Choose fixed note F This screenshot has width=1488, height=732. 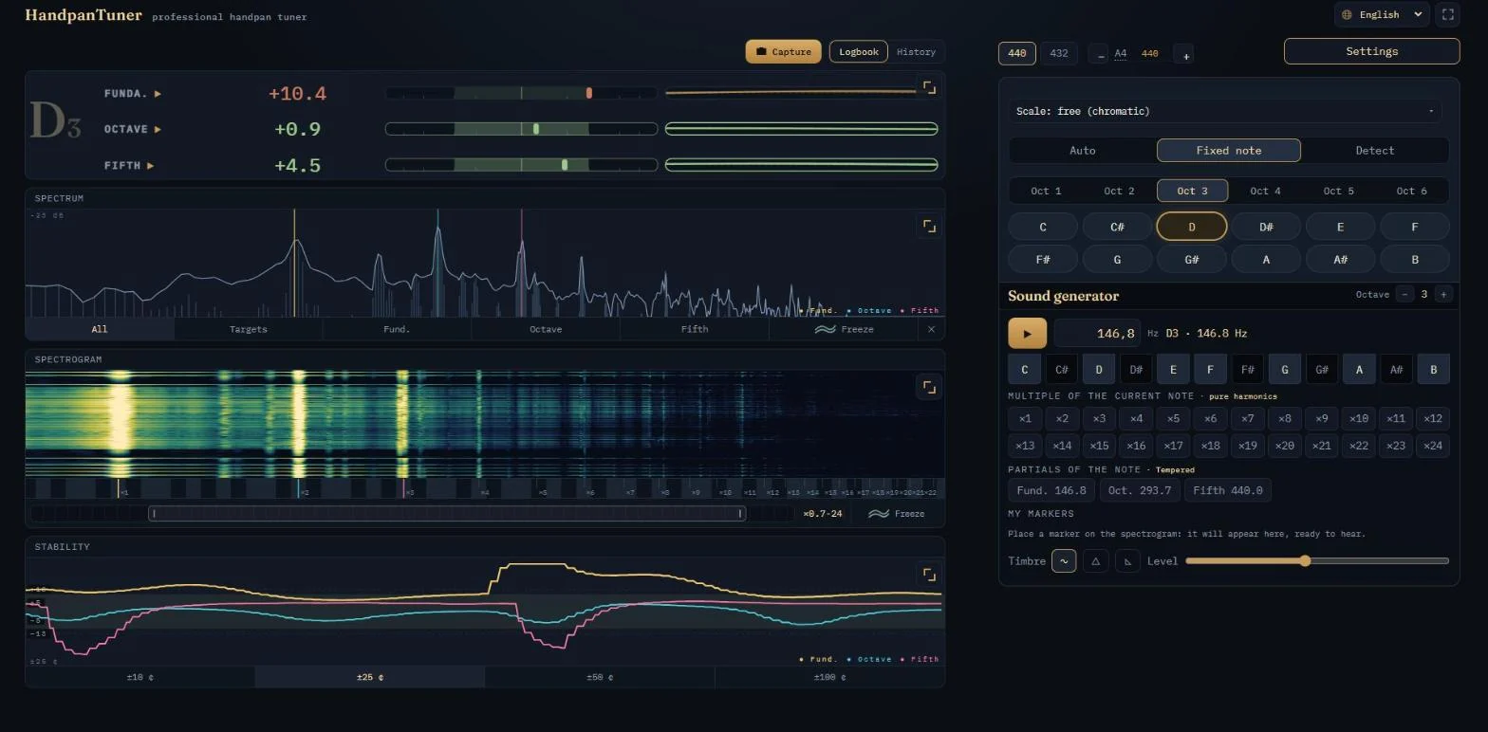(x=1414, y=227)
